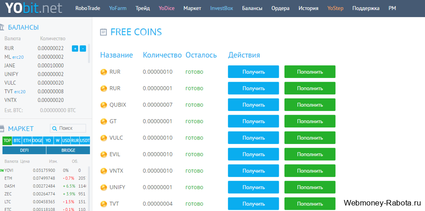Screen dimensions: 425x211
Task: Select JANE in the balances list
Action: click(x=10, y=66)
